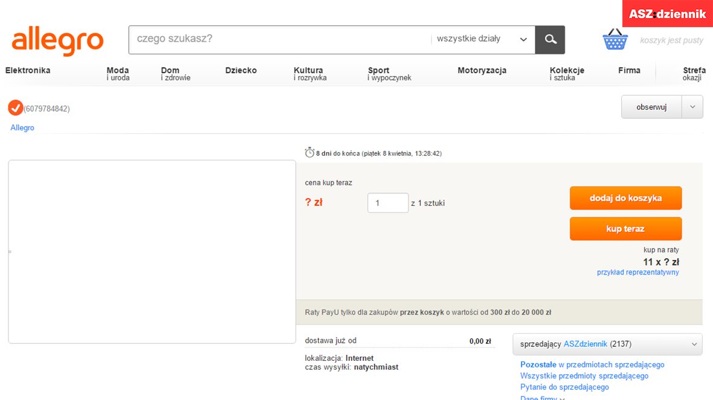
Task: Open the 'Kolekcje i sztuka' menu
Action: (x=567, y=74)
